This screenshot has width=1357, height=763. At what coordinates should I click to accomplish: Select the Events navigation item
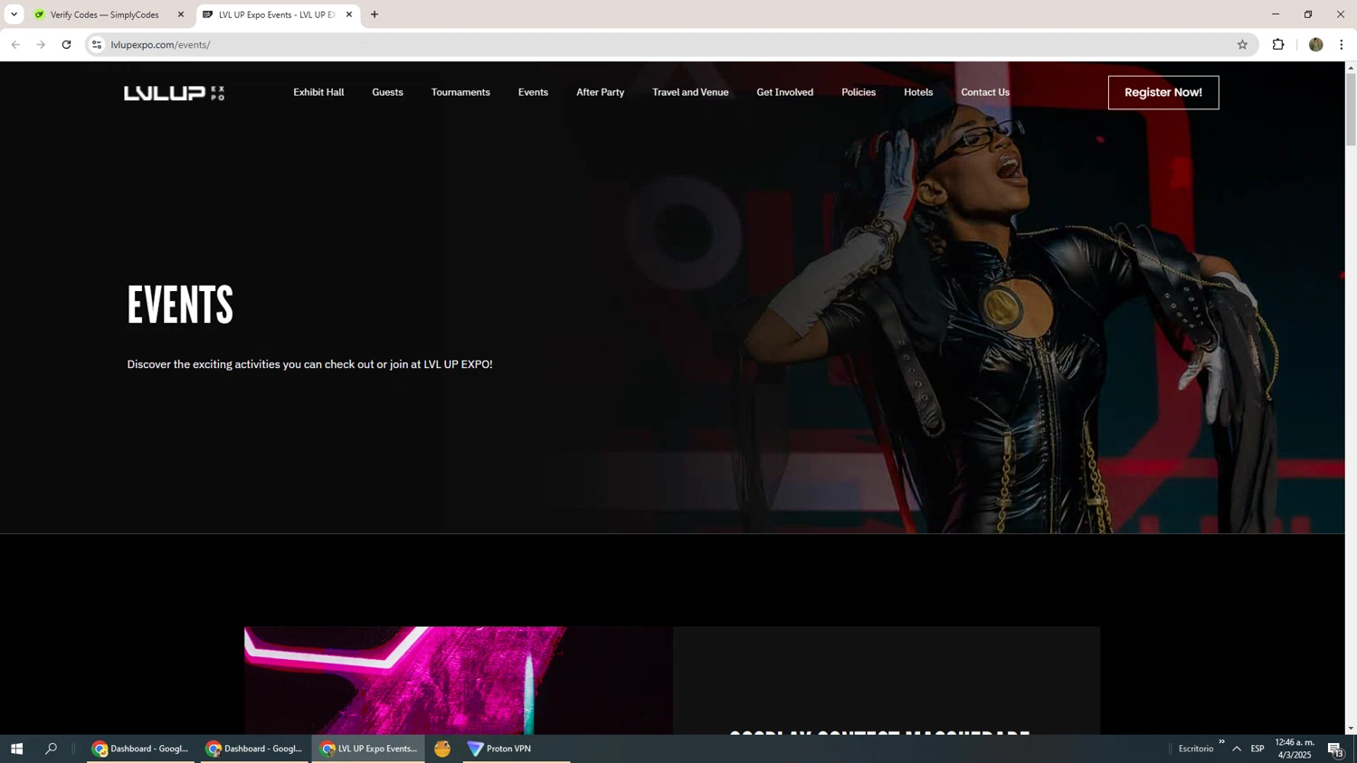point(533,92)
